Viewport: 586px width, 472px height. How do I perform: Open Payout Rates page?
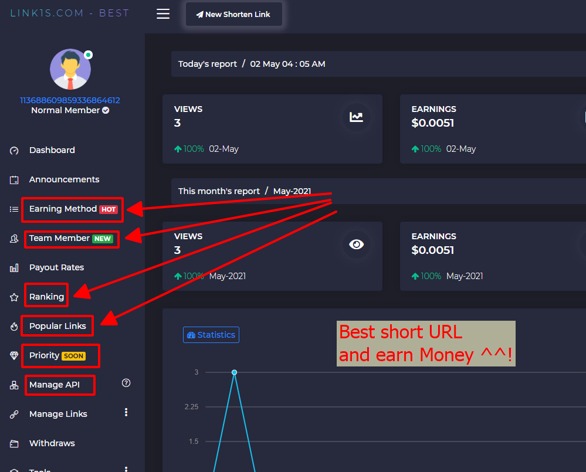[56, 267]
